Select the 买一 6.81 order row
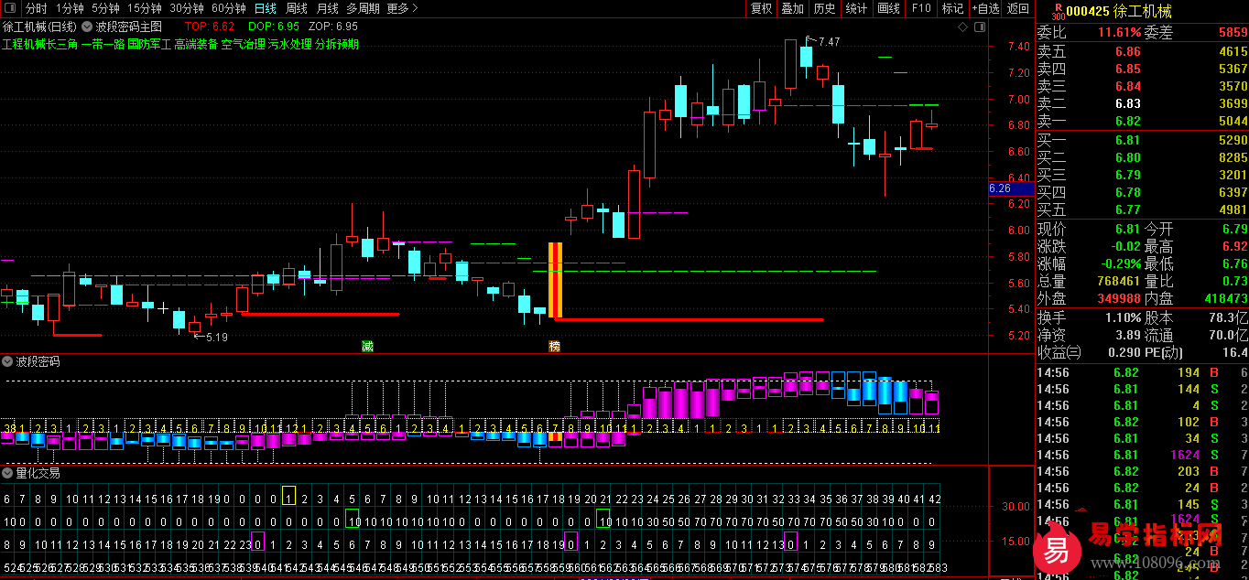This screenshot has width=1249, height=580. pyautogui.click(x=1142, y=140)
